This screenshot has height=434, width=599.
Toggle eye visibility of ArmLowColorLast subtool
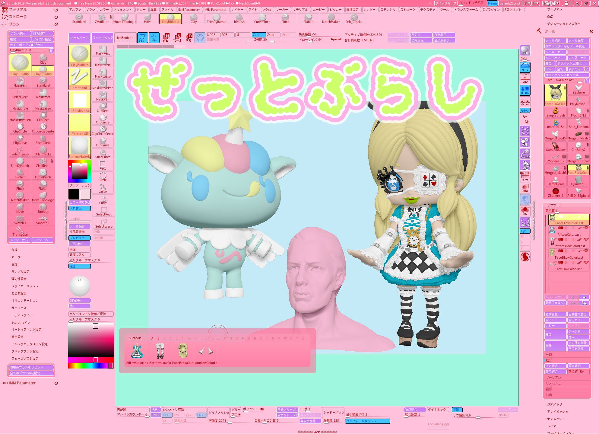[586, 262]
